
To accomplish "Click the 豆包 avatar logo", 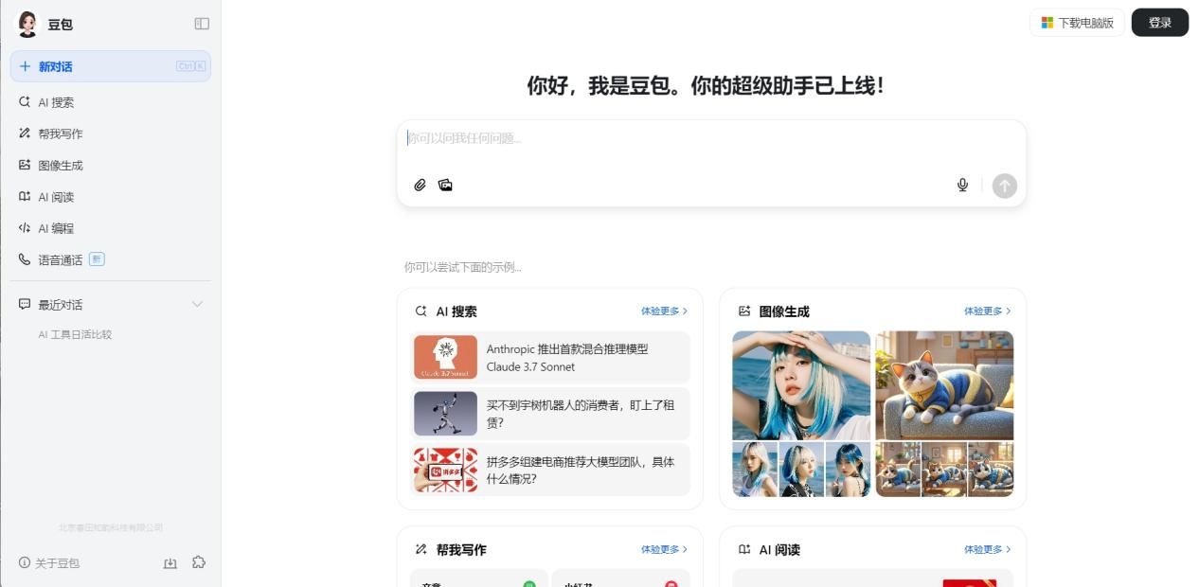I will click(x=27, y=25).
